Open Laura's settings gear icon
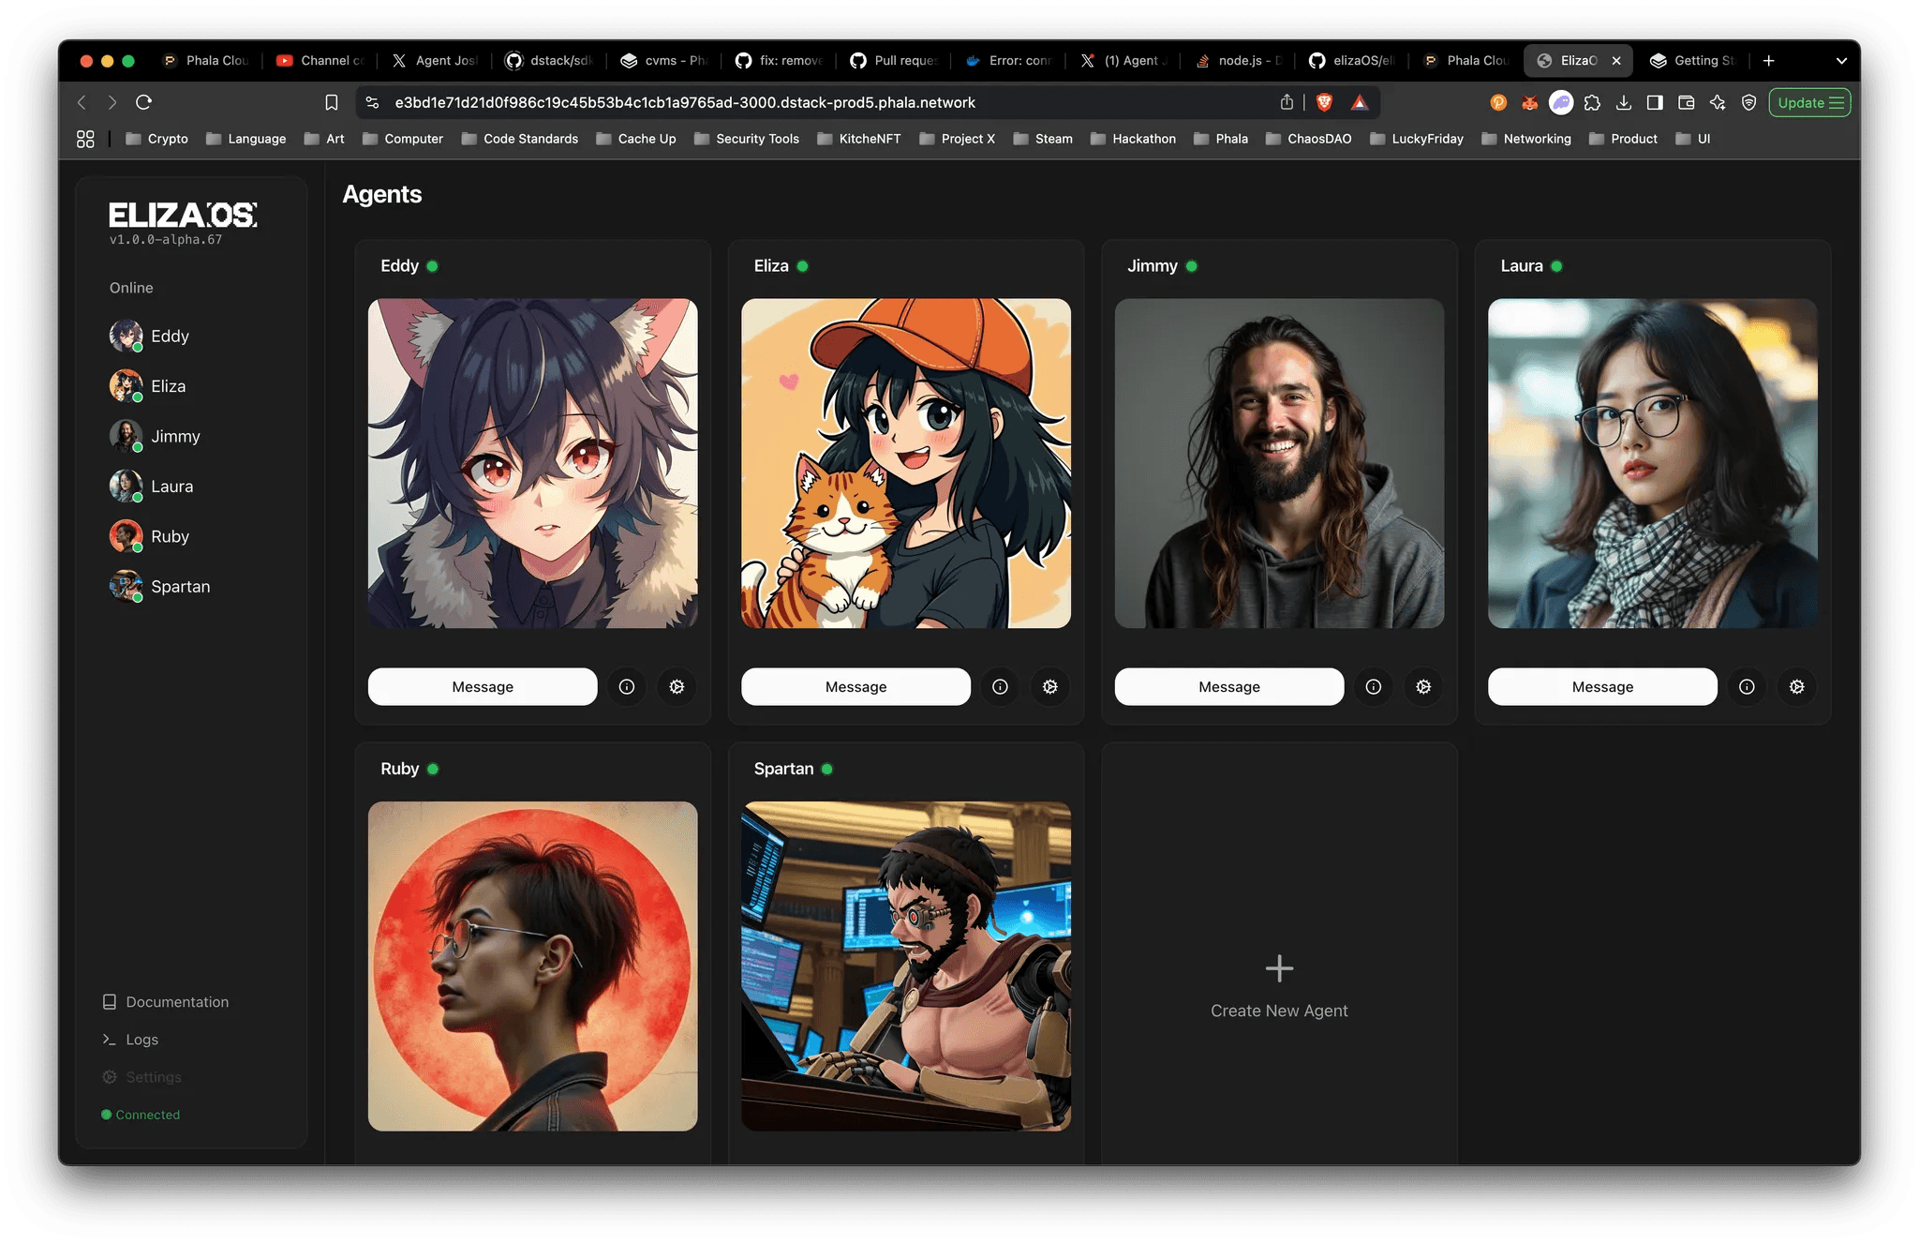The image size is (1919, 1243). tap(1796, 686)
